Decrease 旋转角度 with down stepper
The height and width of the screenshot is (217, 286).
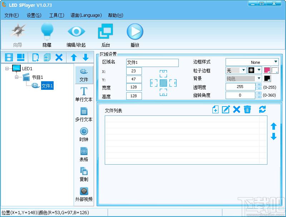click(x=258, y=97)
